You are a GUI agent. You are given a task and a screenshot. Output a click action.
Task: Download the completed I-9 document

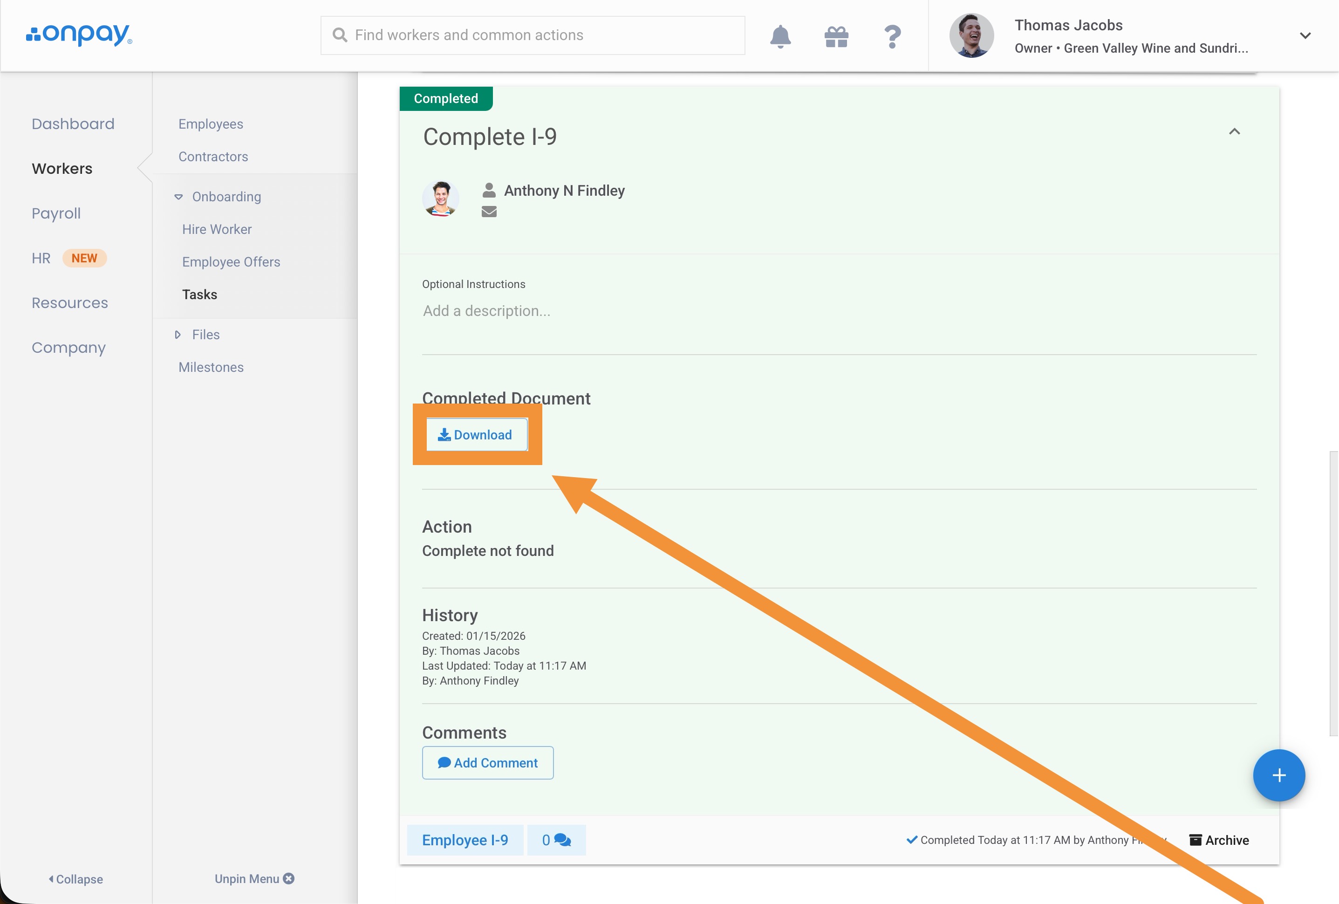click(x=476, y=435)
